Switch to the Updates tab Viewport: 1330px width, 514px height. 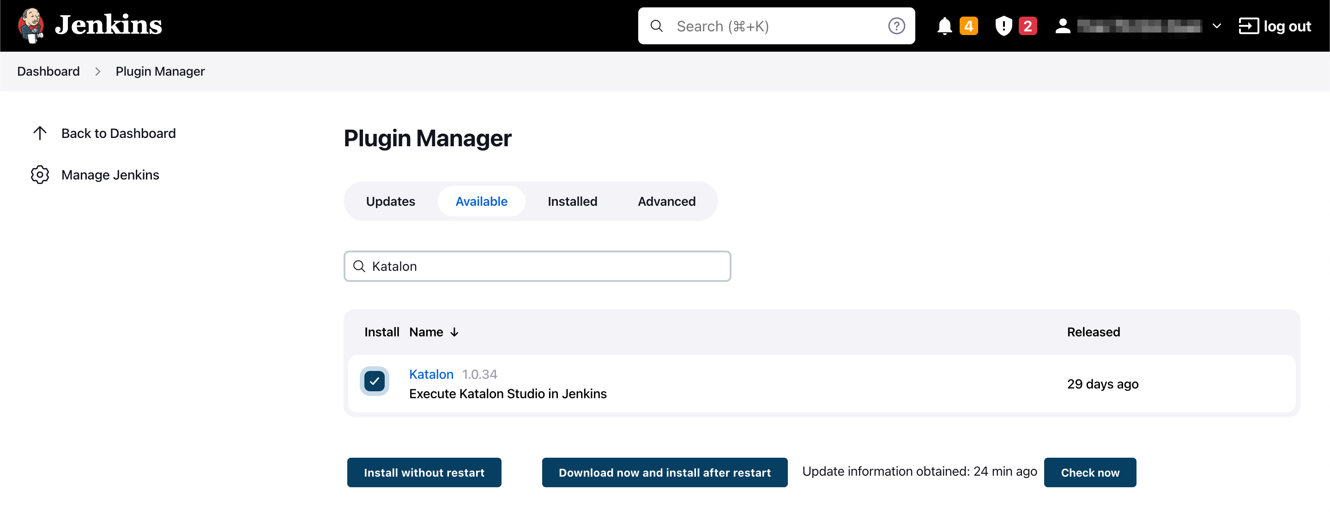390,201
